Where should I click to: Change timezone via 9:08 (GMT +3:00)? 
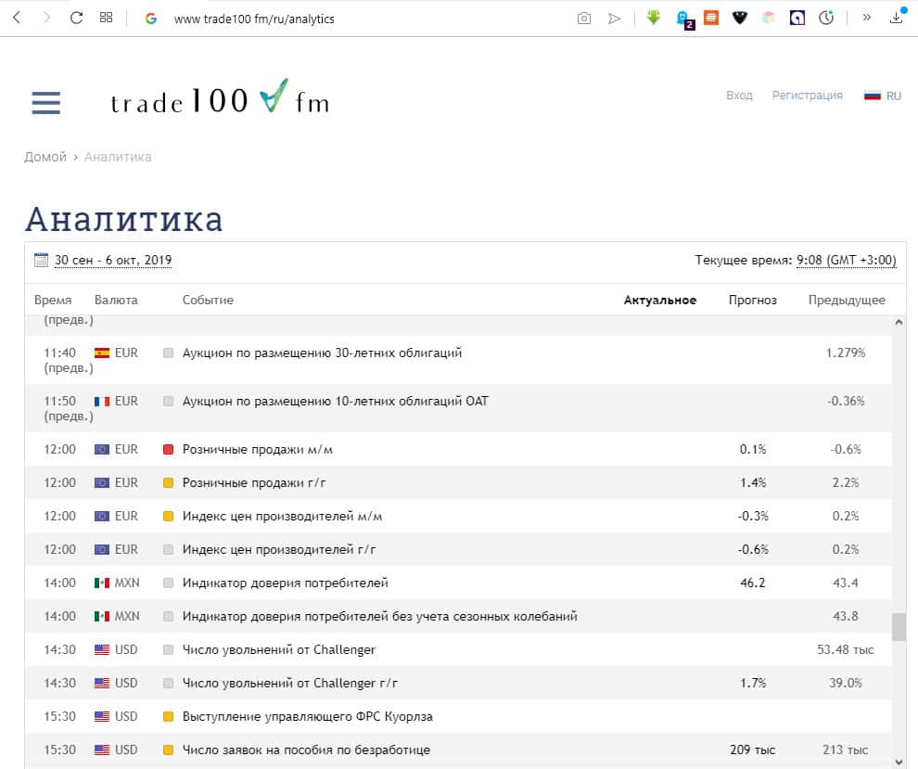point(846,261)
